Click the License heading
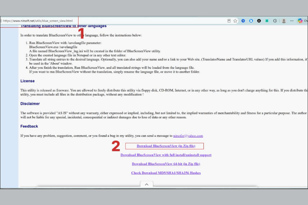 click(x=28, y=81)
